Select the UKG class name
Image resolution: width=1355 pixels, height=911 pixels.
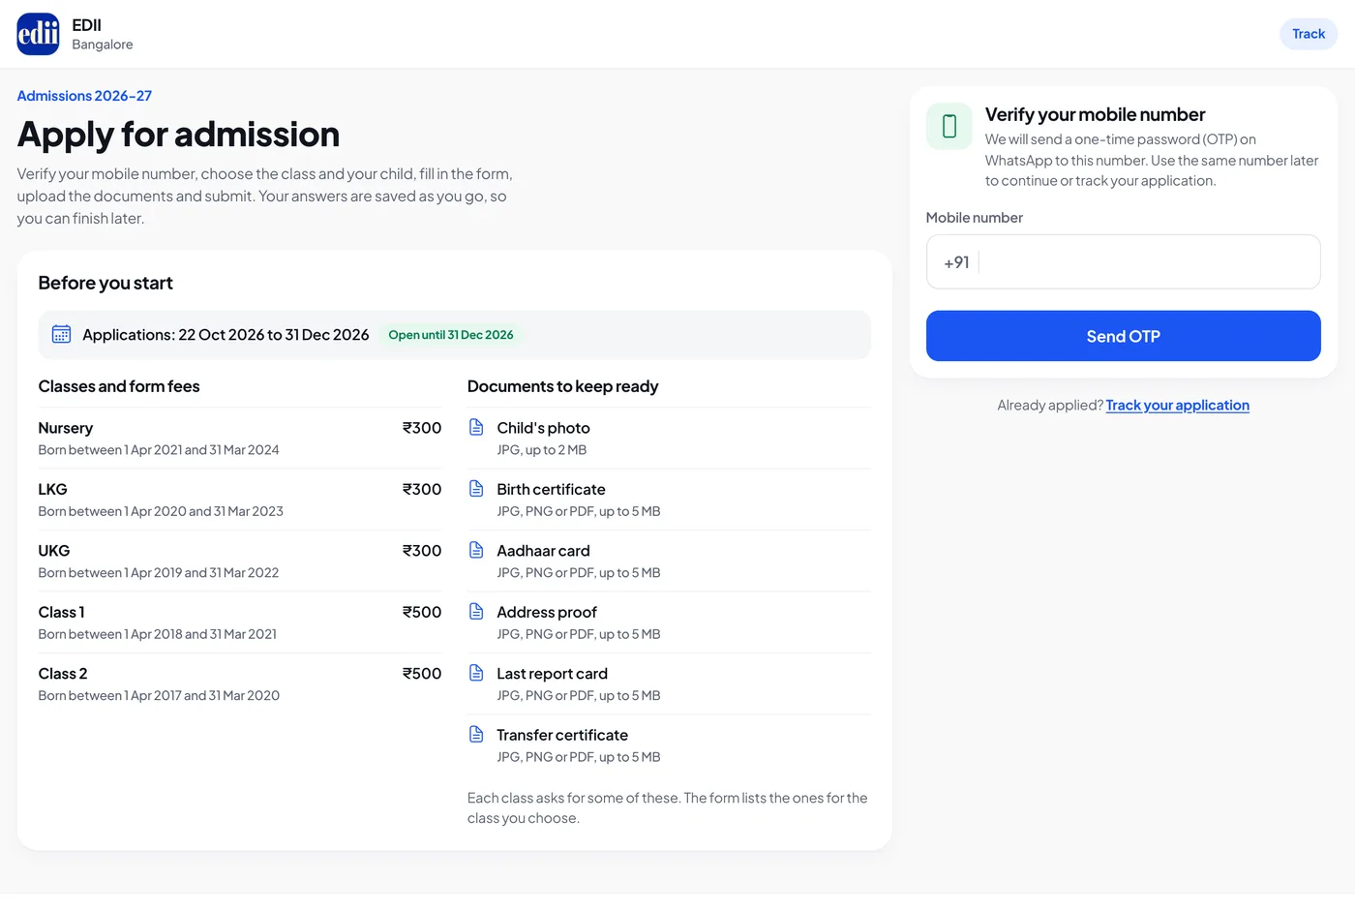54,551
